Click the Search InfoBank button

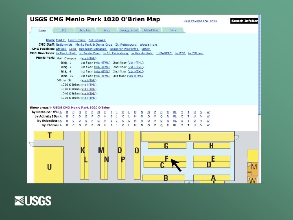[244, 21]
